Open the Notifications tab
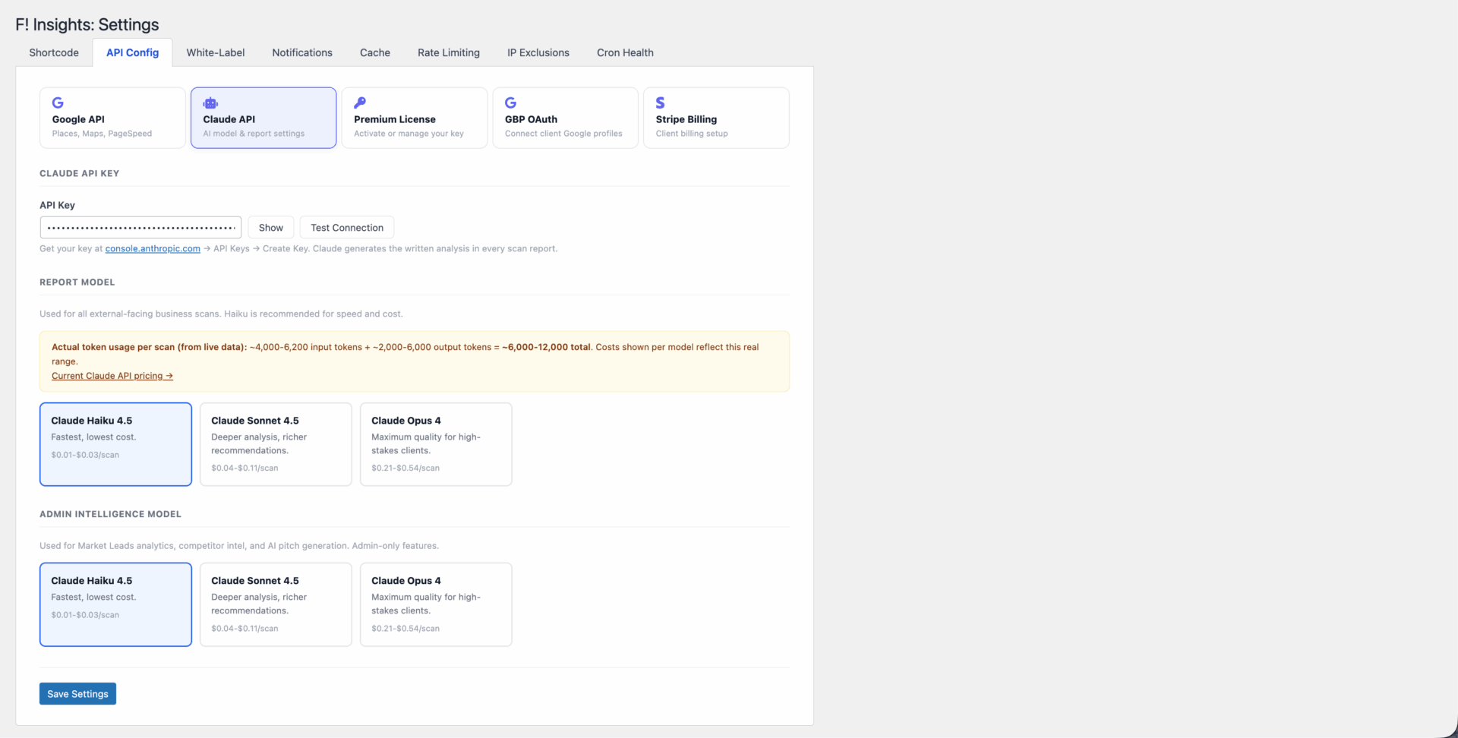 point(302,52)
